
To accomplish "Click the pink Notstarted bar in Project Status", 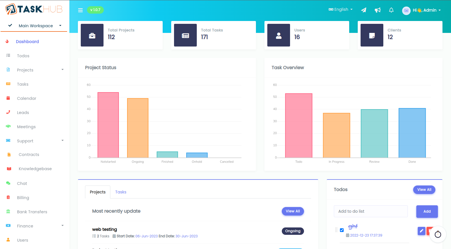I will pyautogui.click(x=108, y=125).
